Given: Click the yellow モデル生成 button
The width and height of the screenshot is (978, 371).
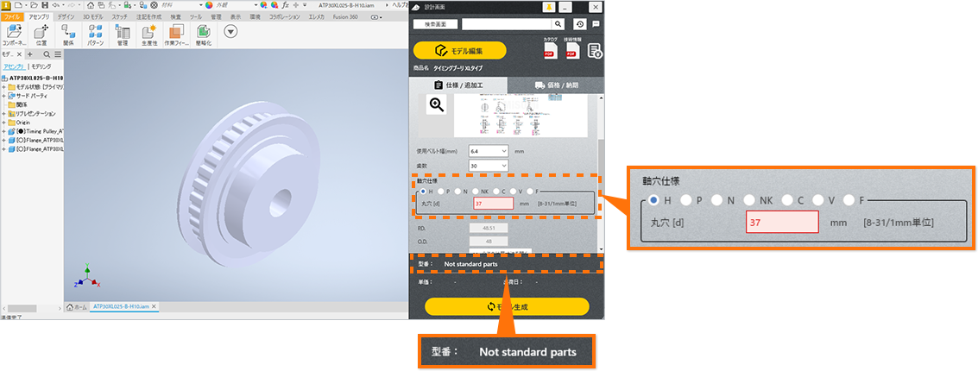Looking at the screenshot, I should [507, 306].
